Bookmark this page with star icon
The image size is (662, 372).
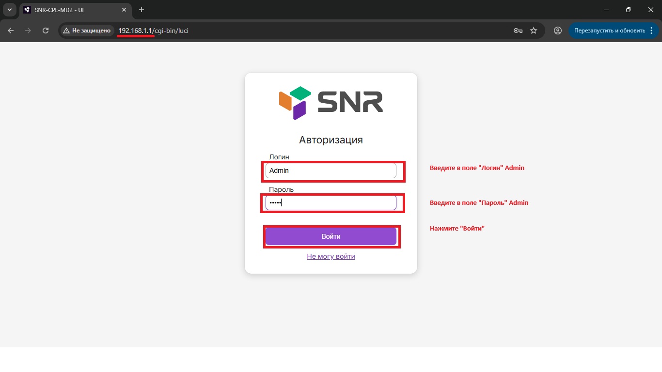[x=534, y=31]
